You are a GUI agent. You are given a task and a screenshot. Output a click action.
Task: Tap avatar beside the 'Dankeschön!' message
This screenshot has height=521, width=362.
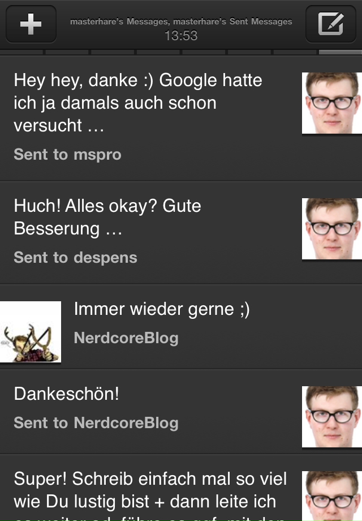point(332,417)
